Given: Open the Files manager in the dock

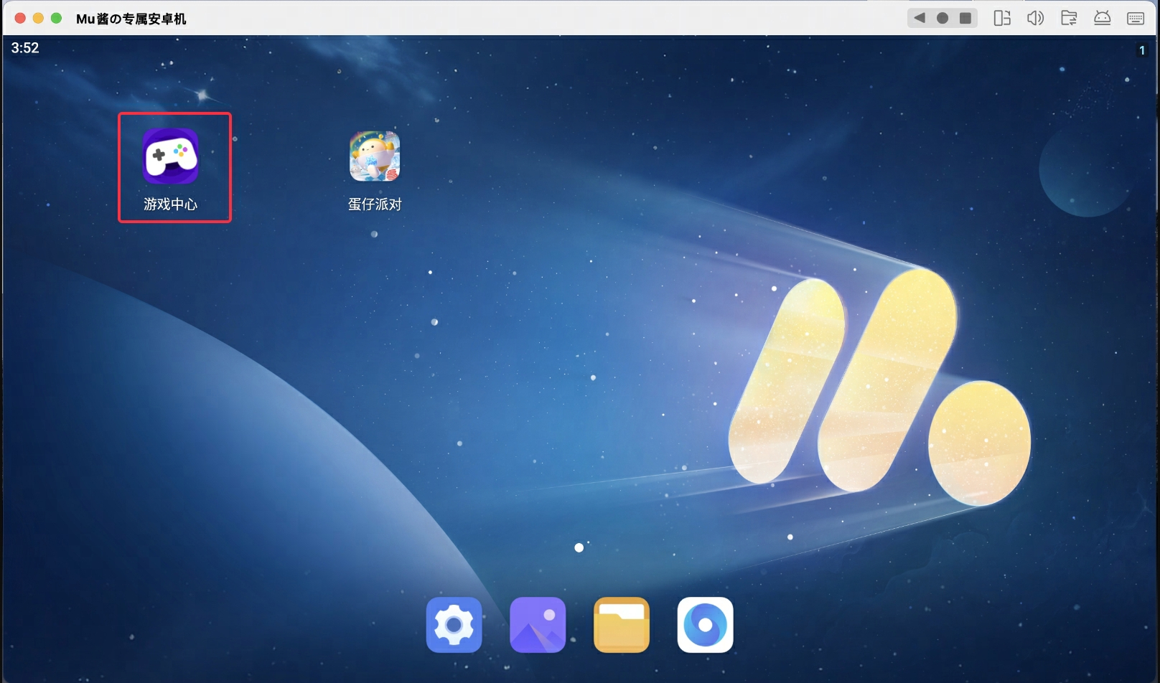Looking at the screenshot, I should (622, 625).
